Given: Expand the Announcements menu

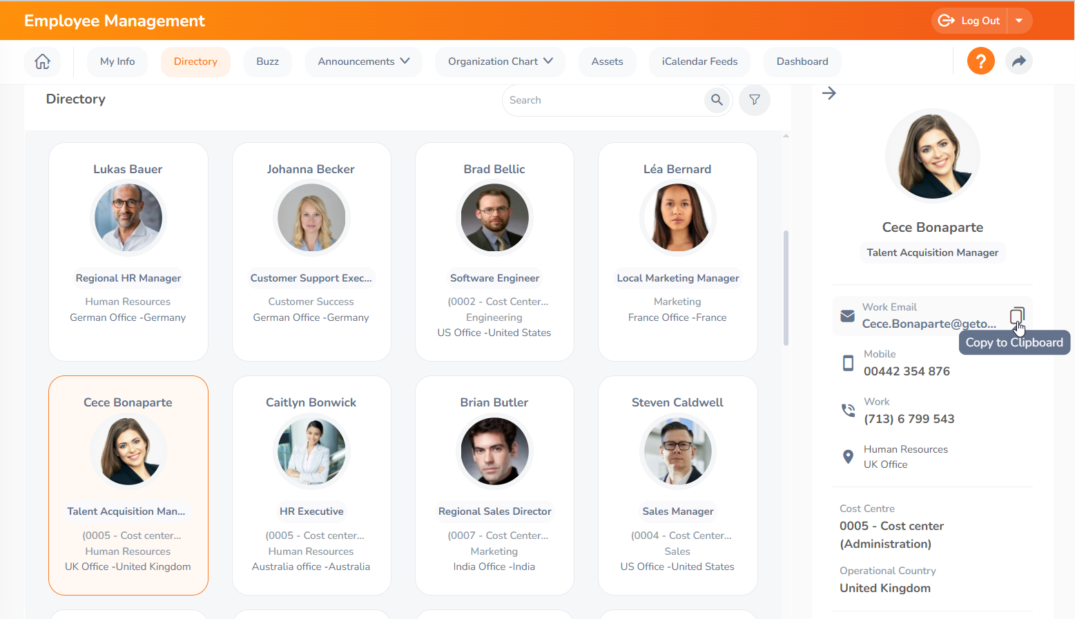Looking at the screenshot, I should click(364, 61).
